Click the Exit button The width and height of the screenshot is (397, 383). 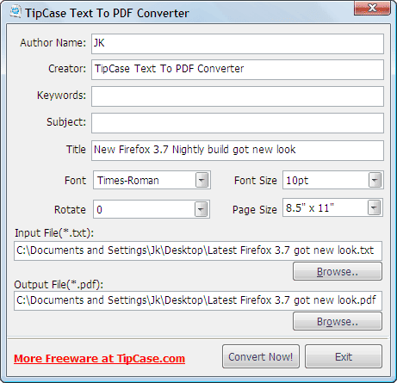(x=344, y=356)
